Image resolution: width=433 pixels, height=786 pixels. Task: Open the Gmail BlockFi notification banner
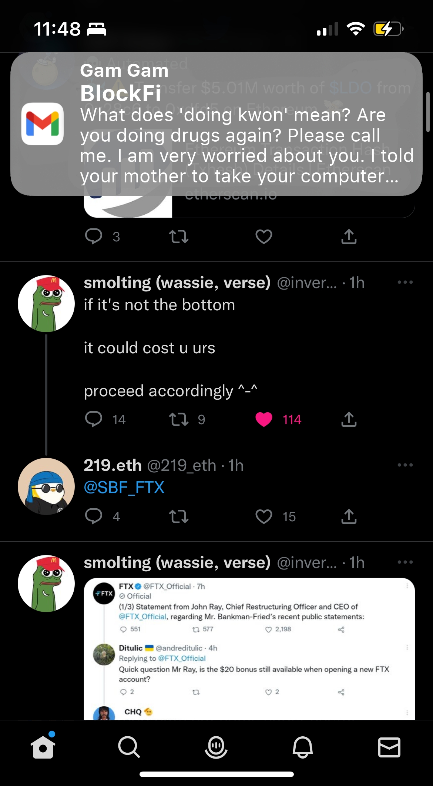(x=216, y=124)
